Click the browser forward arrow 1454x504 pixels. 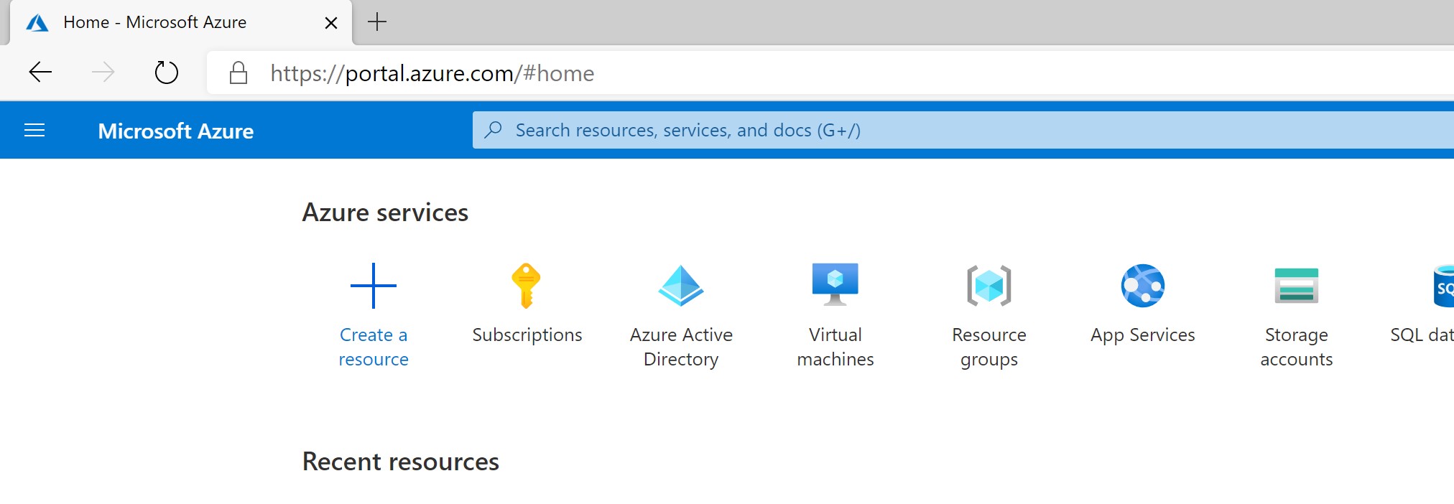click(103, 72)
